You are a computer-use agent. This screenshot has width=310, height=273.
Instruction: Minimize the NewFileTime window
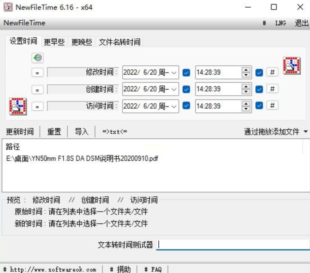click(x=248, y=7)
